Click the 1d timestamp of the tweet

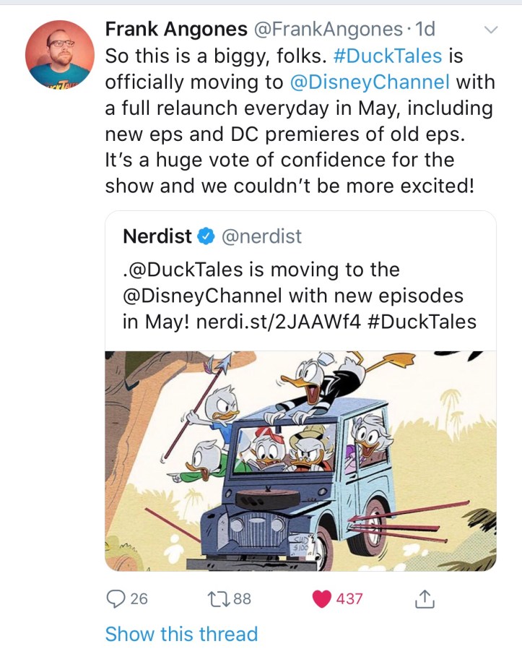tap(426, 30)
